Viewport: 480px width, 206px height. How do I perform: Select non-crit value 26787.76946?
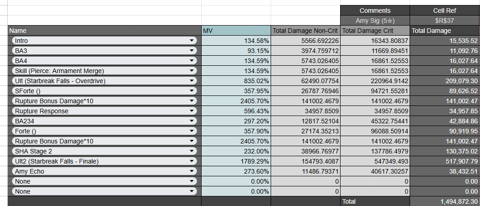305,91
